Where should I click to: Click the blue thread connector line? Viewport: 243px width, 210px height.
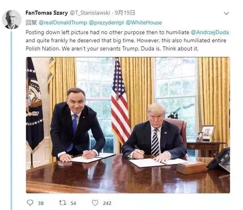[11, 120]
